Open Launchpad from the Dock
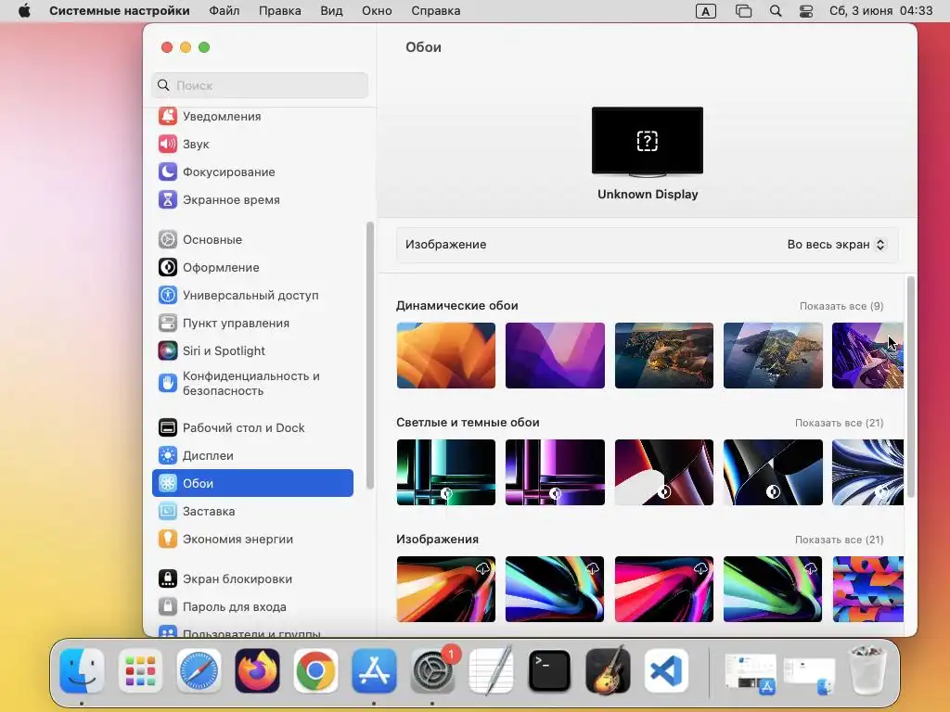Screen dimensions: 950x712 141,671
